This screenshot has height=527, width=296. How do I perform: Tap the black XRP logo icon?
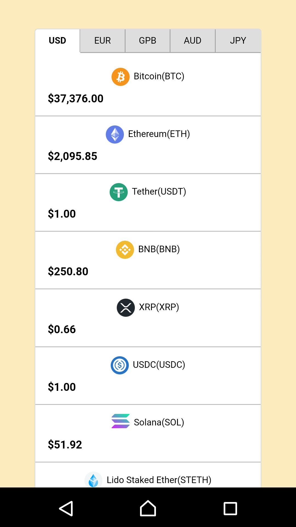pos(126,308)
